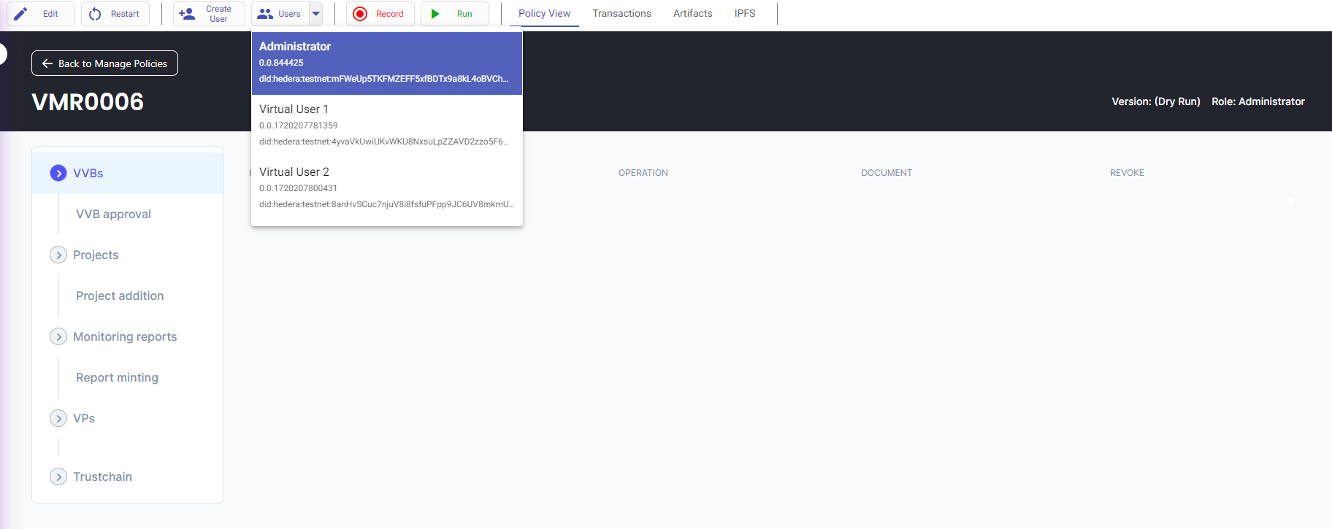Click the Edit pencil icon
The height and width of the screenshot is (529, 1332).
coord(21,14)
